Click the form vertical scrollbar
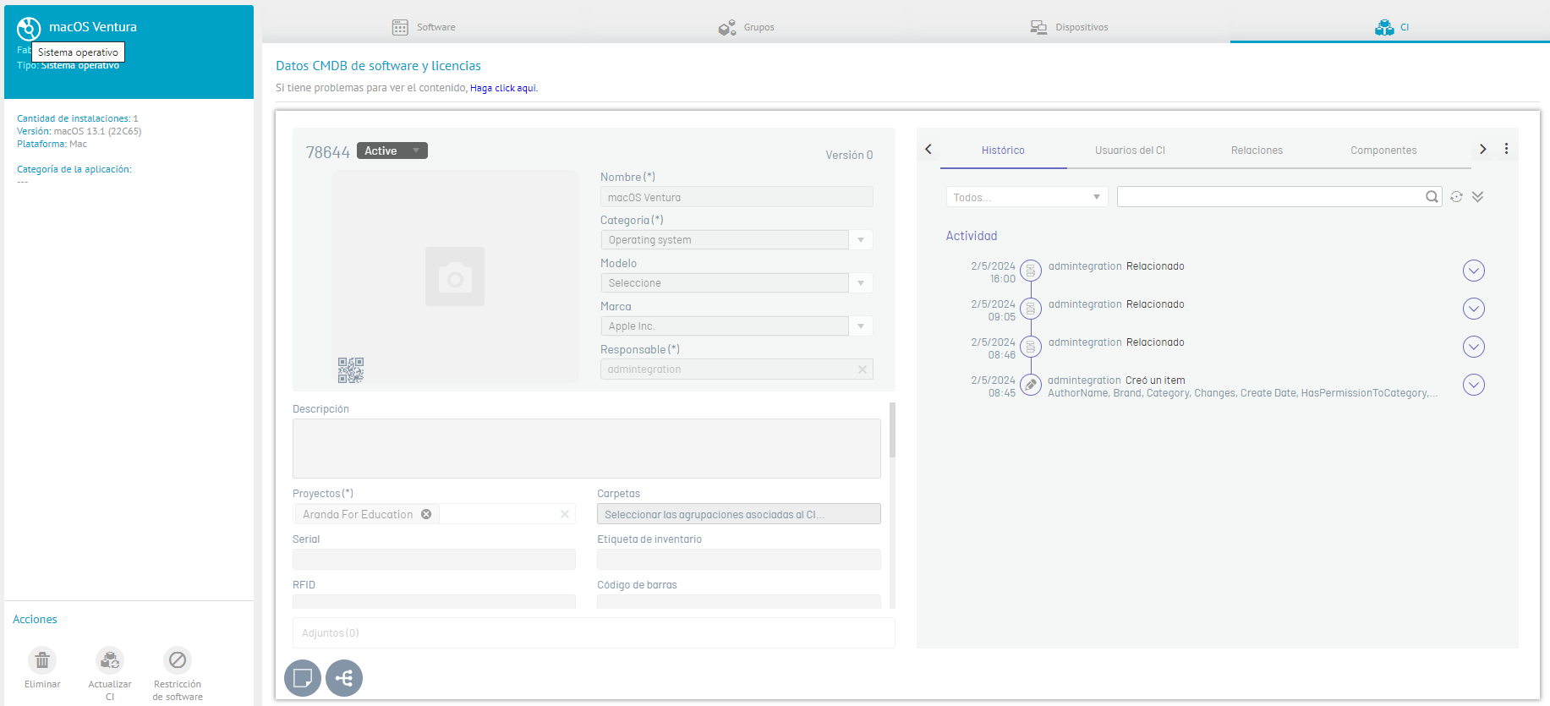 (x=892, y=430)
